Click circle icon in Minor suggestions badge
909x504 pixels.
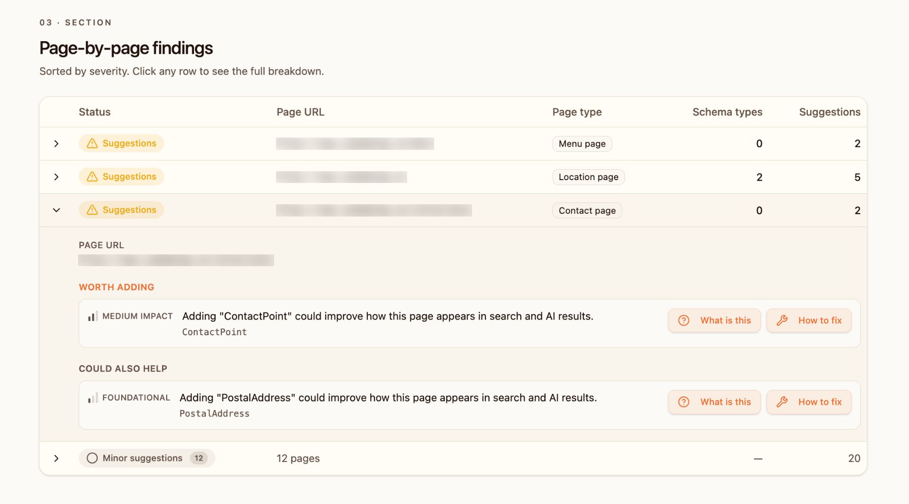(92, 458)
